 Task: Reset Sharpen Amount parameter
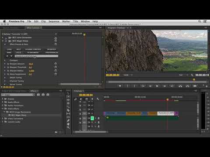coord(56,64)
